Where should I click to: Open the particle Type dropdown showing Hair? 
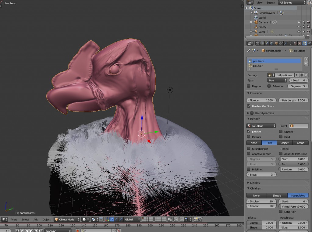277,80
